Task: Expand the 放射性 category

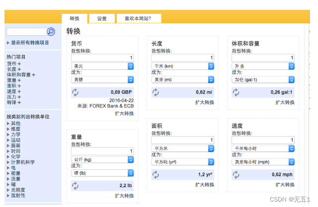Action: pyautogui.click(x=16, y=196)
